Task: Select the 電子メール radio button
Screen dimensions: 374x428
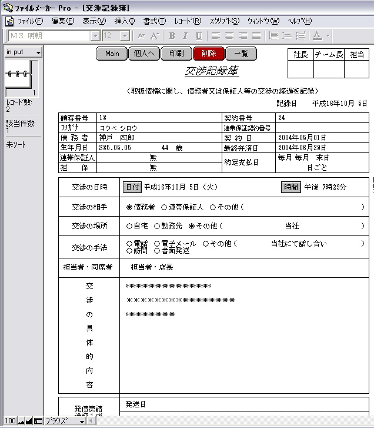Action: (x=157, y=244)
